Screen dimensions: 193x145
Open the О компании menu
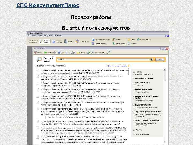click(x=58, y=36)
